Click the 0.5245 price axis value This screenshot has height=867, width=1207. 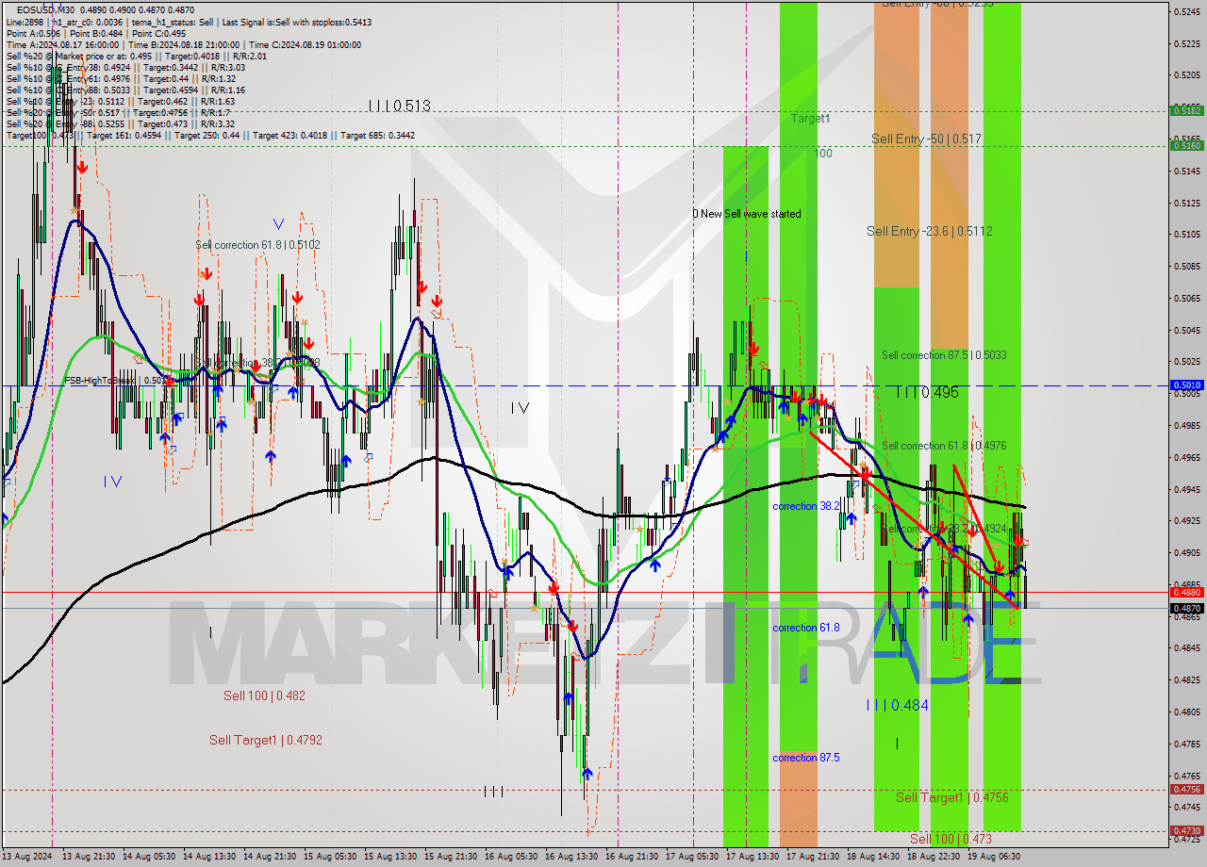pyautogui.click(x=1187, y=11)
